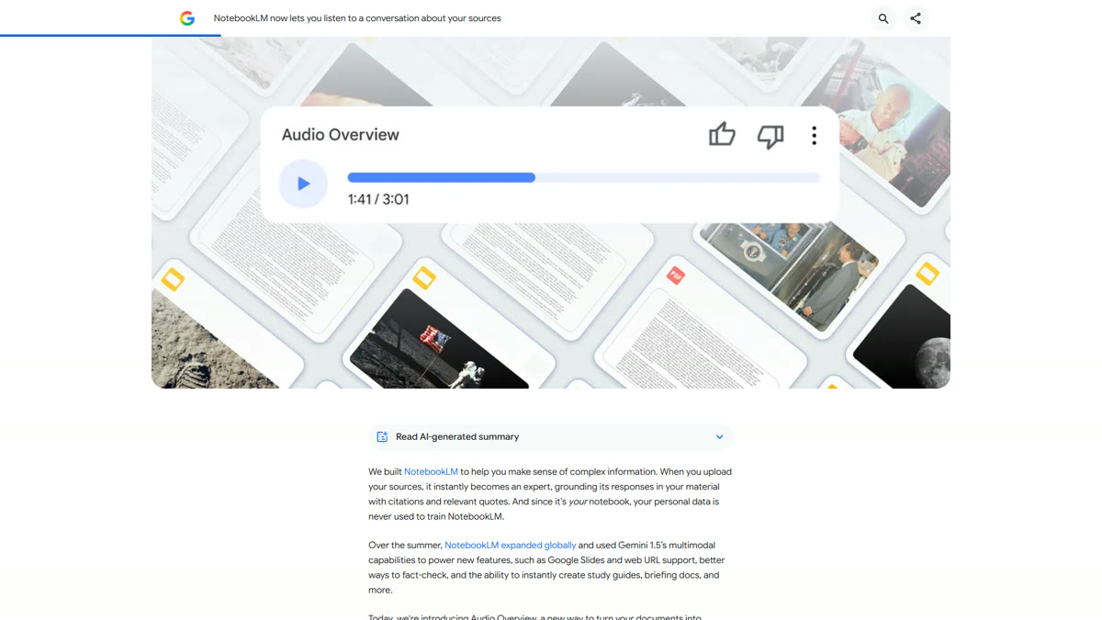The image size is (1102, 620).
Task: Click the '1:41 / 3:01' time display
Action: pyautogui.click(x=378, y=199)
